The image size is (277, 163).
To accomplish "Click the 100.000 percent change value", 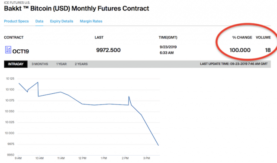I will [240, 50].
